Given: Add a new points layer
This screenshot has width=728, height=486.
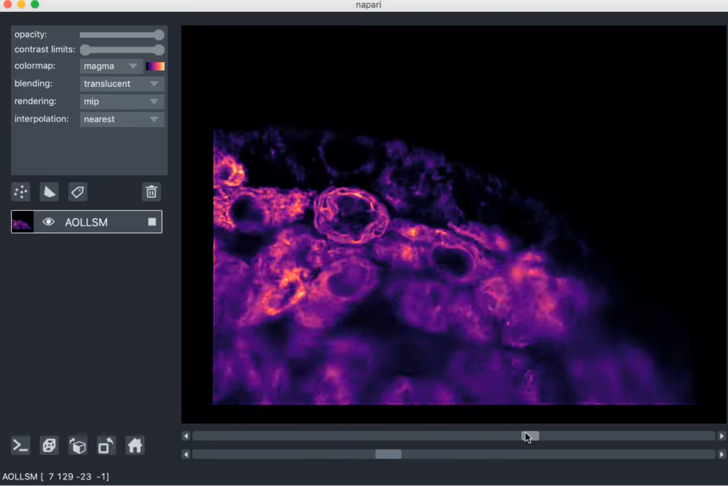Looking at the screenshot, I should 21,192.
